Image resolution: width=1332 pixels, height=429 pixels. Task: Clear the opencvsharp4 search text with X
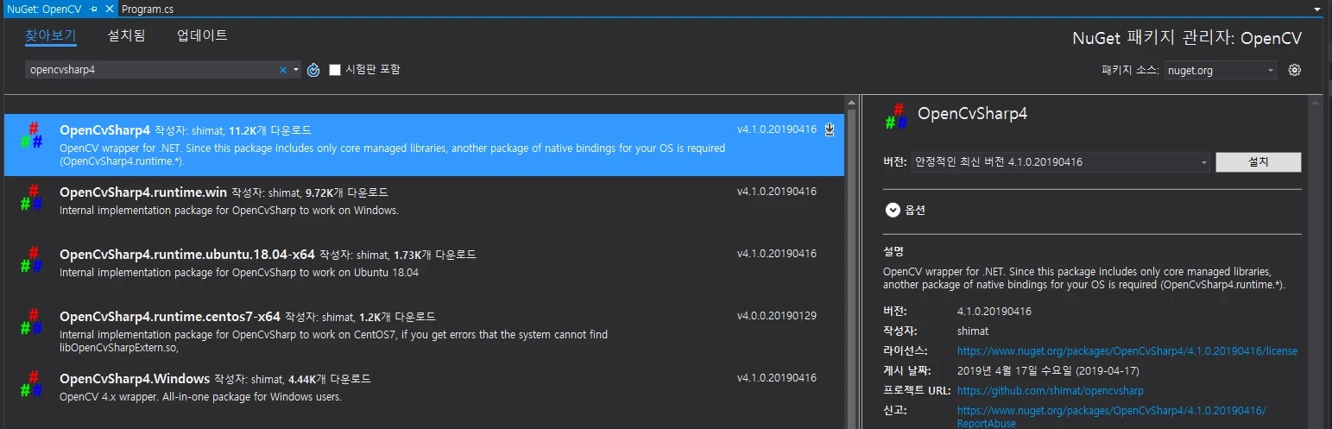tap(282, 70)
